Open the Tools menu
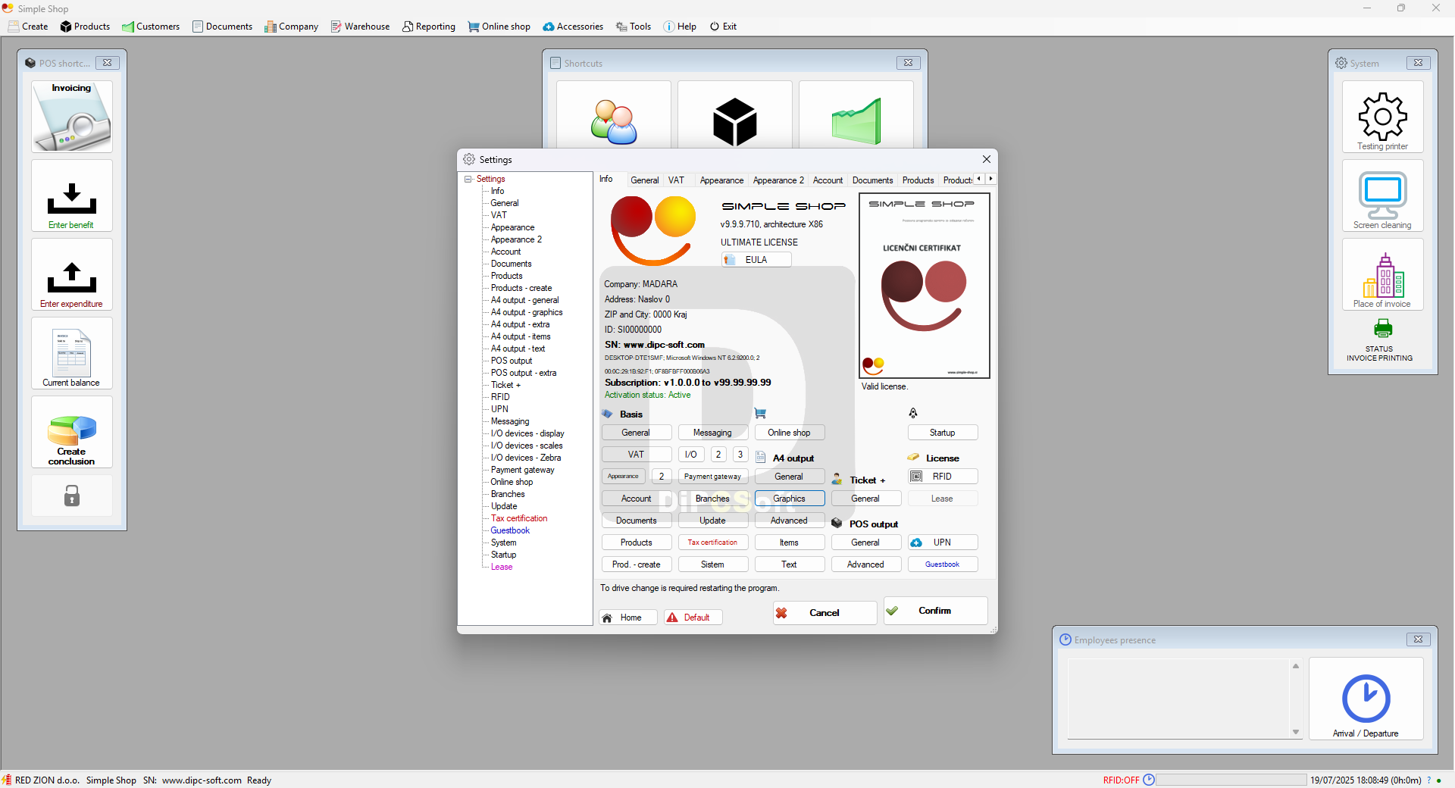1455x788 pixels. [634, 27]
